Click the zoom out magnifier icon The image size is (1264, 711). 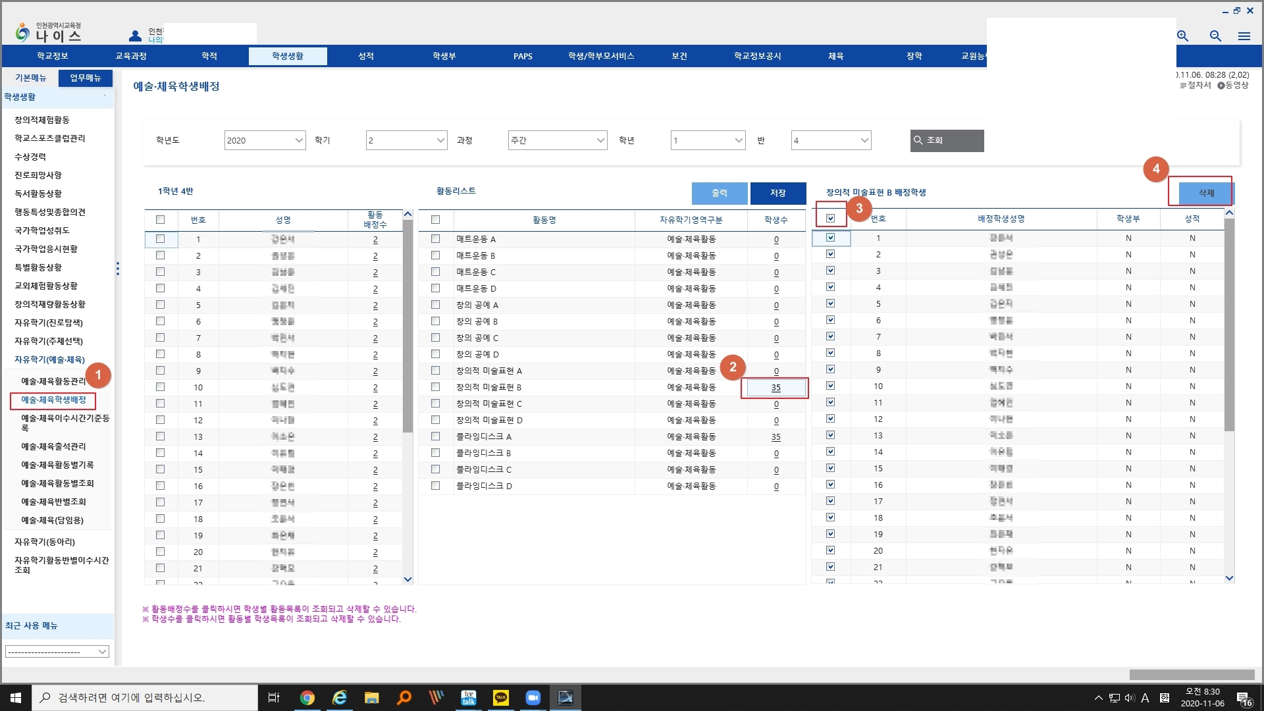pos(1215,36)
